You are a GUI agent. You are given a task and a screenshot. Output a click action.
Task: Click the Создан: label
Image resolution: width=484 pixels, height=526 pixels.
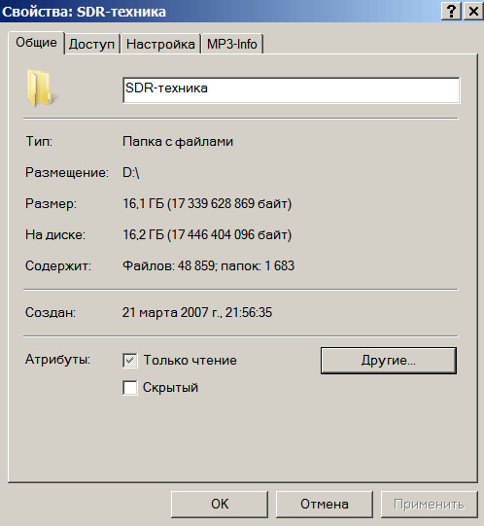click(x=51, y=313)
